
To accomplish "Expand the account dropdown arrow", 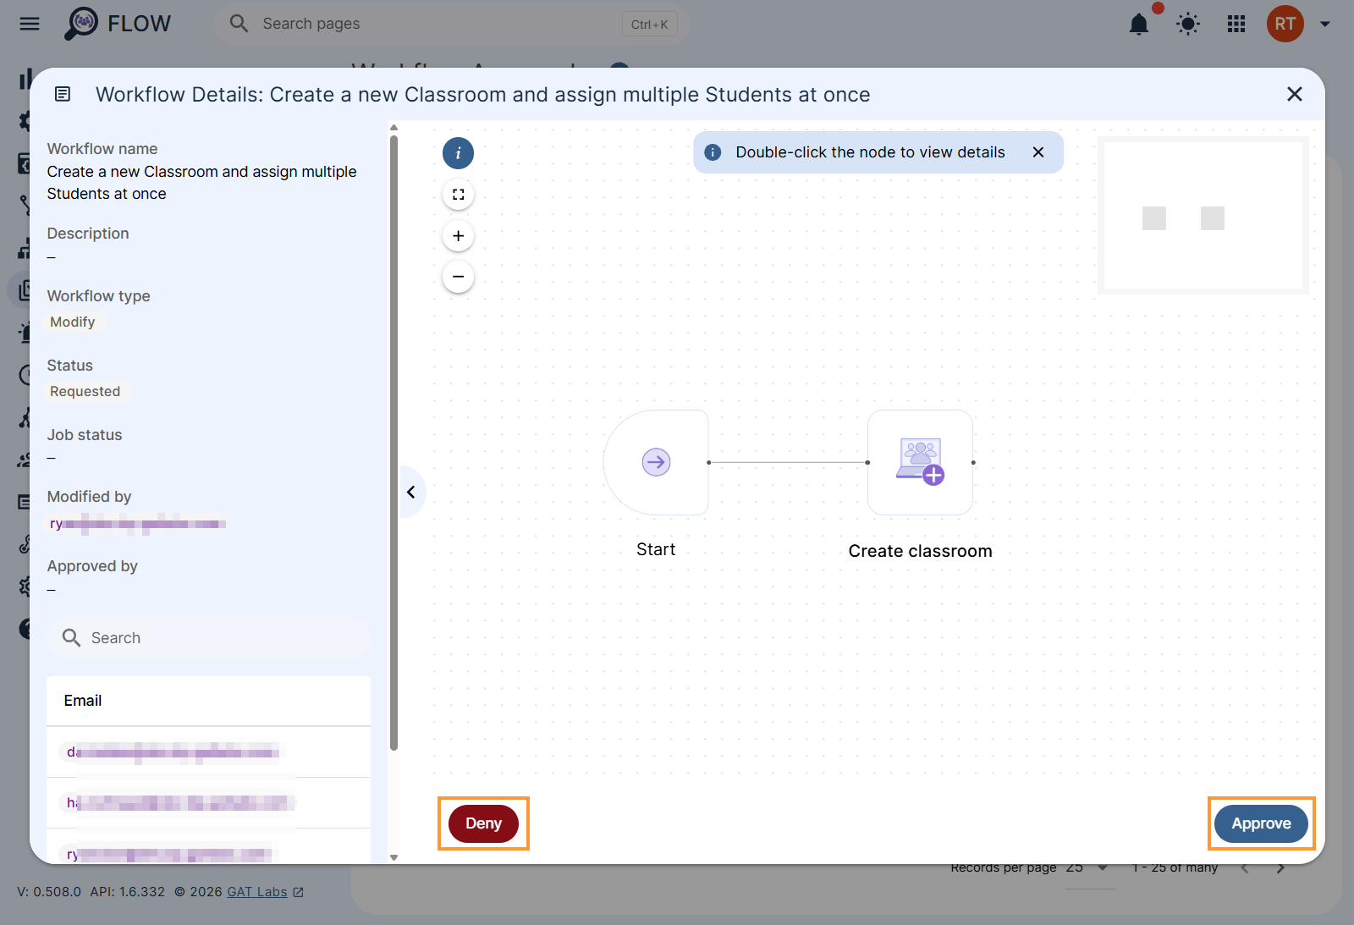I will coord(1325,24).
